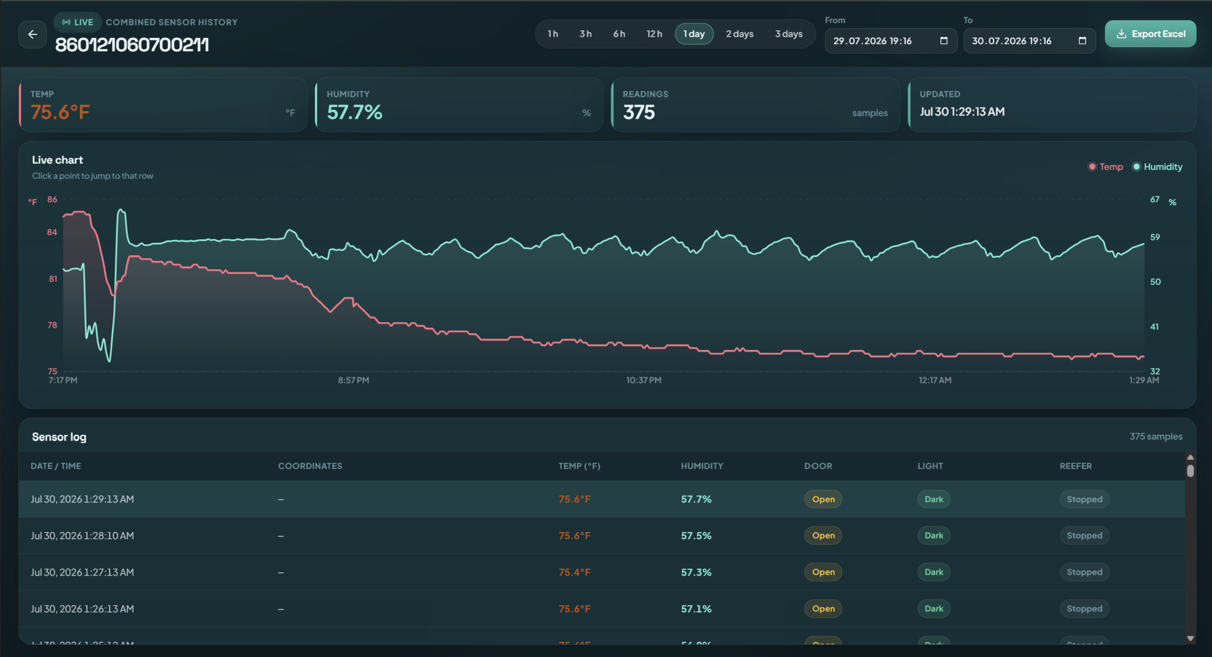The height and width of the screenshot is (657, 1212).
Task: Click the 10:37 PM time axis label
Action: [x=643, y=380]
